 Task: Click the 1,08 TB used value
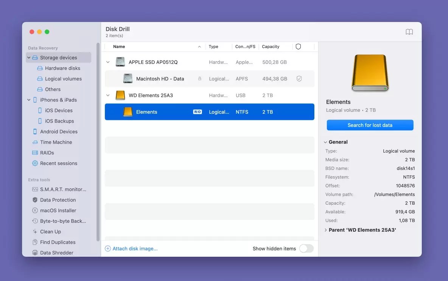(x=407, y=220)
